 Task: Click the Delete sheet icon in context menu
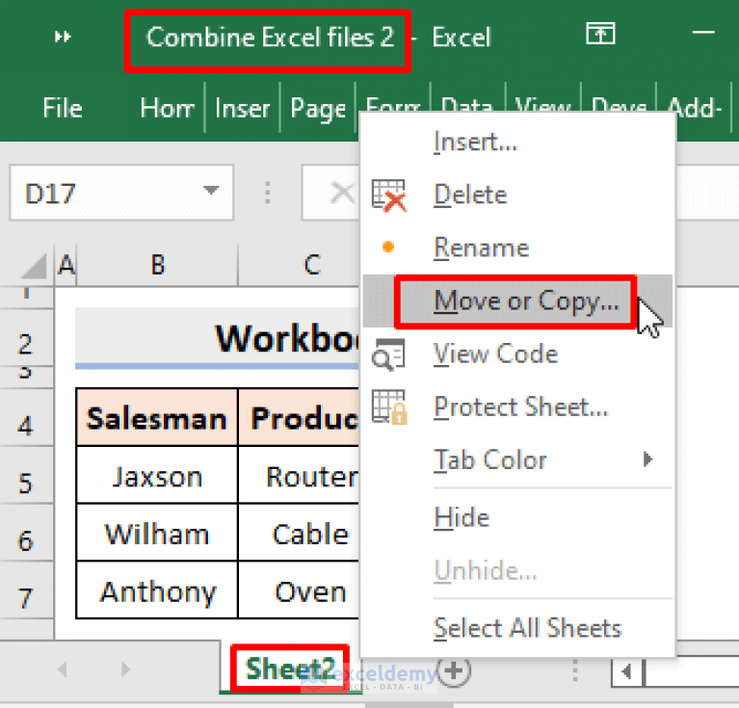point(389,196)
